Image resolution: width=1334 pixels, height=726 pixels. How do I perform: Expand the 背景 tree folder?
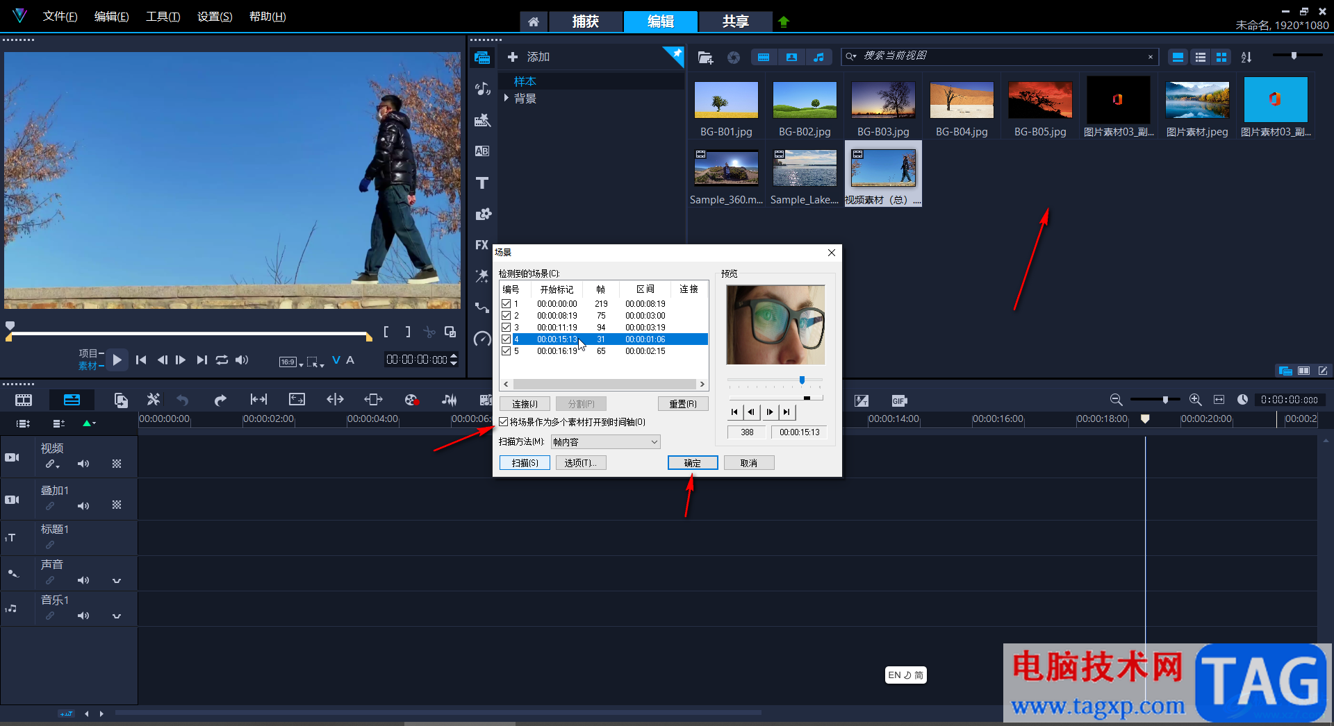tap(507, 99)
